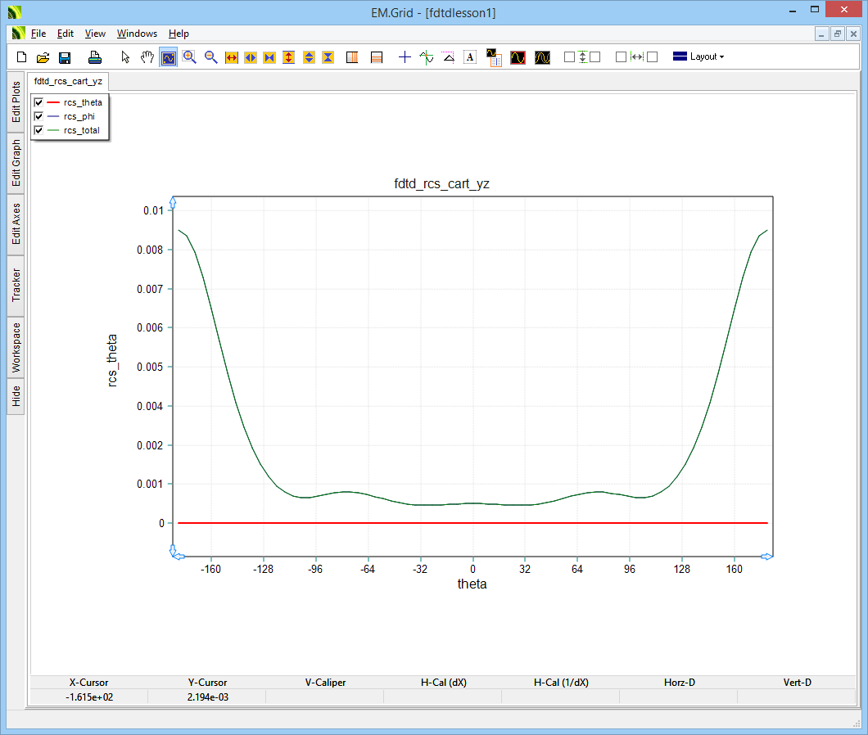The image size is (868, 735).
Task: Save the plot with the floppy disk icon
Action: 64,57
